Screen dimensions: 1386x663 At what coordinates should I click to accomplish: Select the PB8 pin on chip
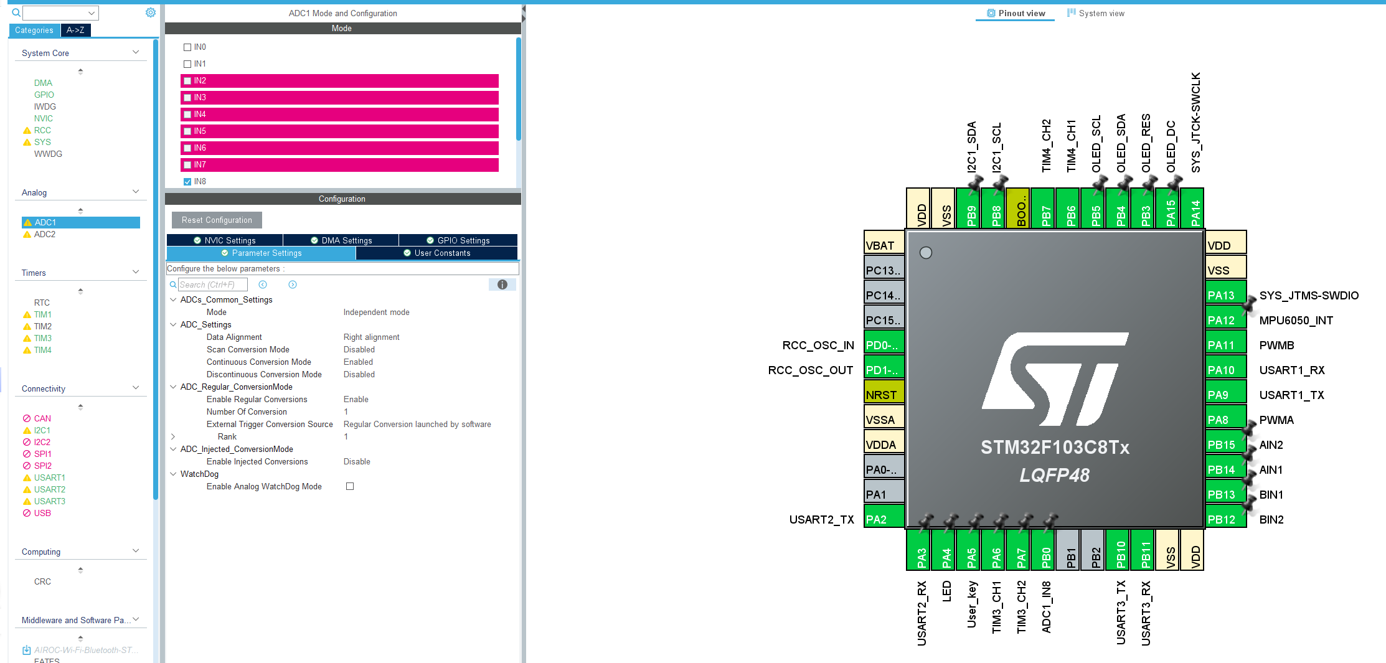click(992, 209)
